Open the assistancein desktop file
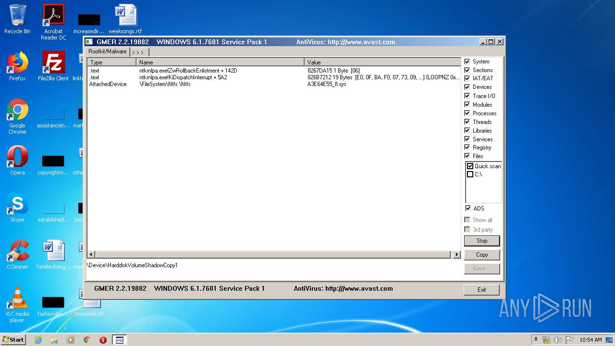The height and width of the screenshot is (346, 615). 53,117
